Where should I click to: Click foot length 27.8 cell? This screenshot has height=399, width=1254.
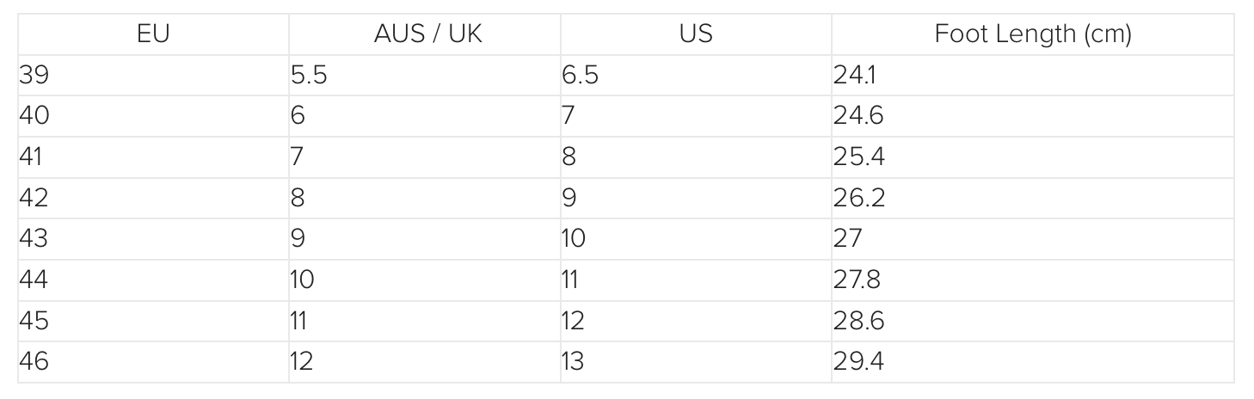[857, 280]
